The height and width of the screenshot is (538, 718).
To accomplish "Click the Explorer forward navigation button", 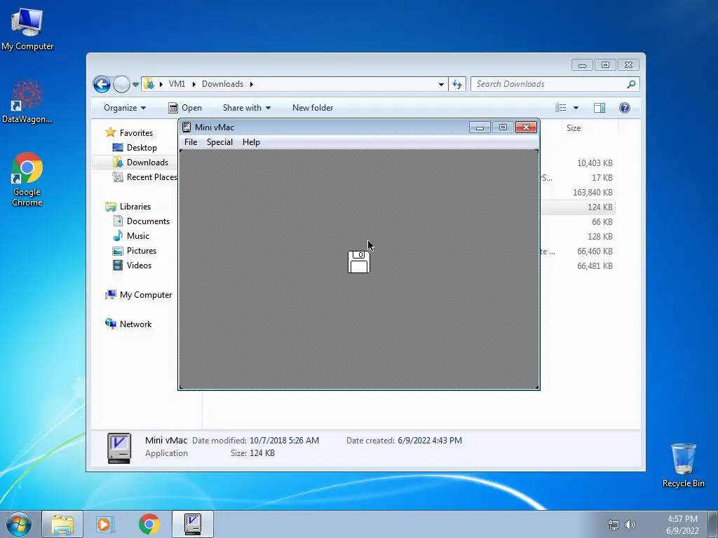I will click(121, 84).
